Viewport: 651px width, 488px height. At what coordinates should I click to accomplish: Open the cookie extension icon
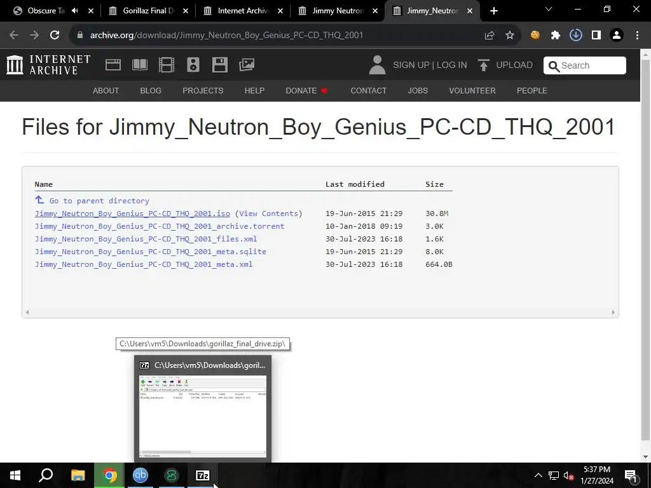point(535,36)
